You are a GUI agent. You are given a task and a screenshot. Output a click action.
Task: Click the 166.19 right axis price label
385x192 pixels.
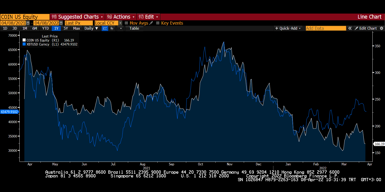pos(379,144)
